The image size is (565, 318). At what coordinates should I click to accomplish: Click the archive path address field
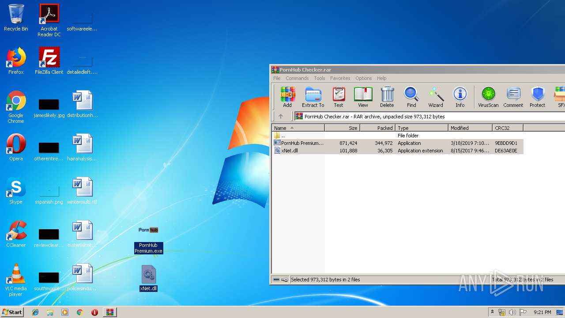[x=429, y=117]
